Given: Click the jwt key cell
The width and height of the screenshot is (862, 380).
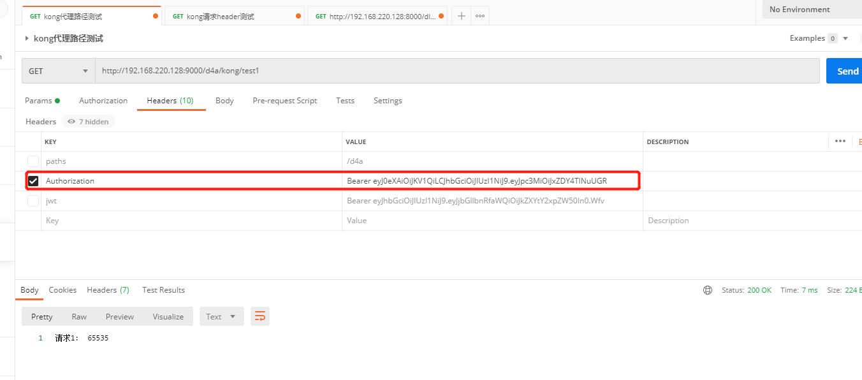Looking at the screenshot, I should [x=191, y=201].
